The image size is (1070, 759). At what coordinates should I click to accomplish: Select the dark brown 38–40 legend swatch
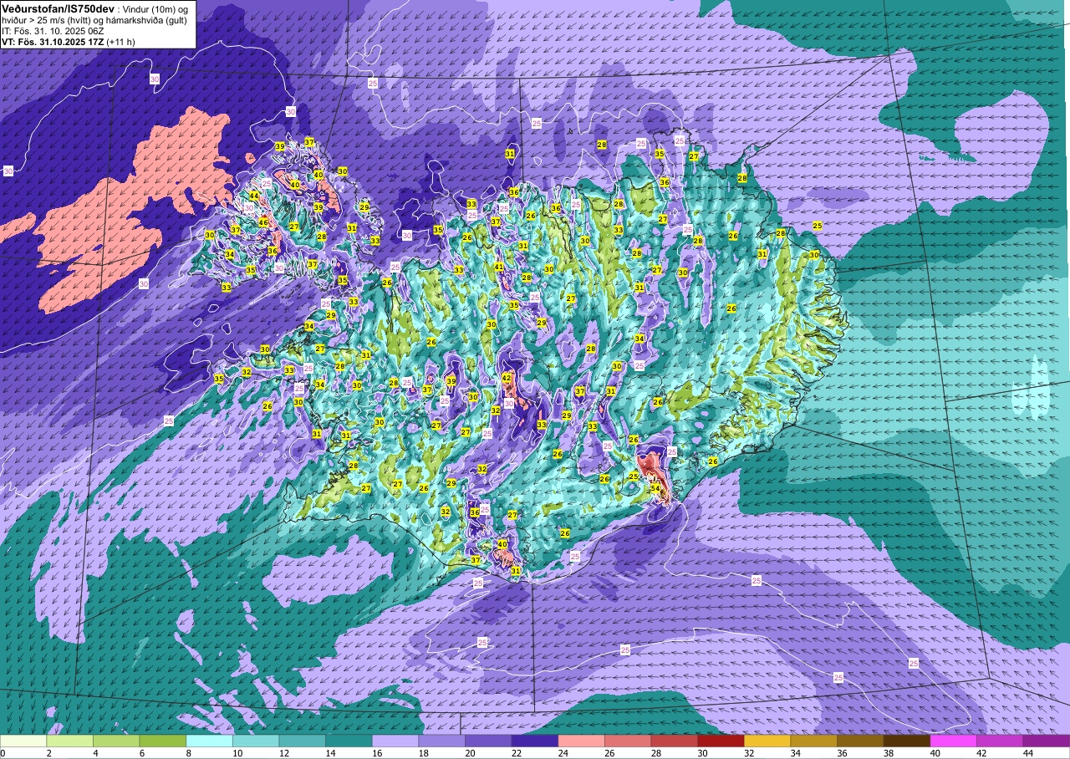pyautogui.click(x=906, y=741)
